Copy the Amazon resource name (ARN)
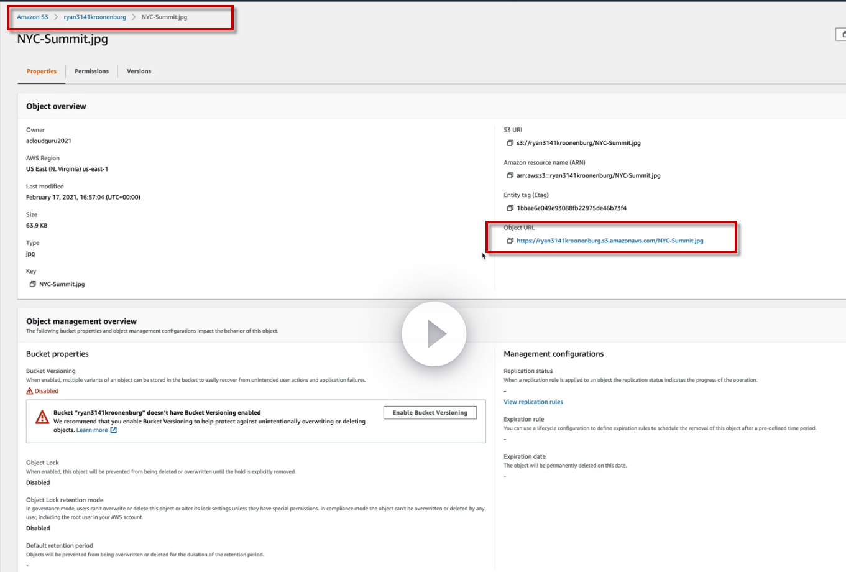This screenshot has width=846, height=572. click(510, 175)
